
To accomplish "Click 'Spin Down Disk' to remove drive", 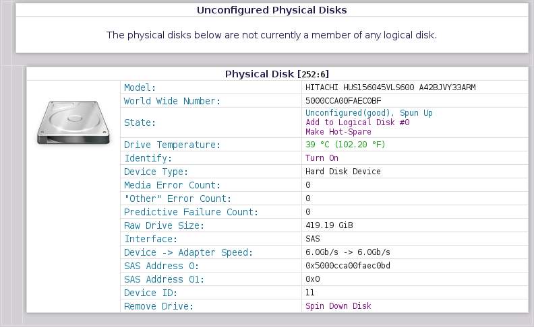I will (338, 306).
